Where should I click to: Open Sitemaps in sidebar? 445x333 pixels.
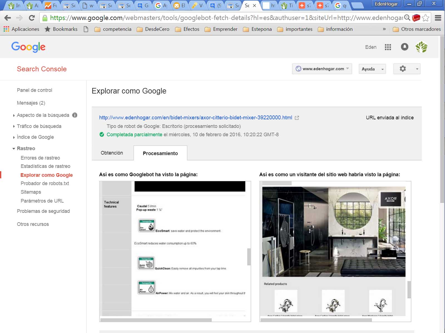[x=31, y=192]
